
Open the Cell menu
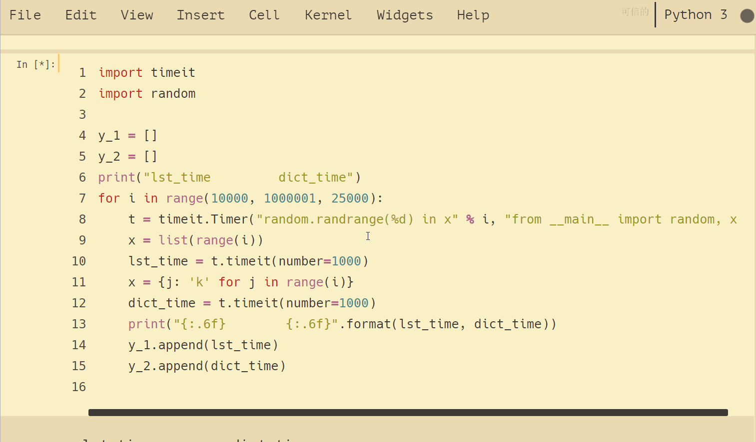(264, 15)
